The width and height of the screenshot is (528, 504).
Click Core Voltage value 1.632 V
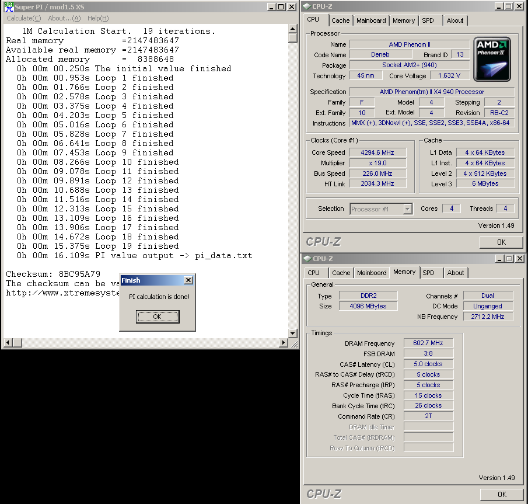tap(449, 75)
